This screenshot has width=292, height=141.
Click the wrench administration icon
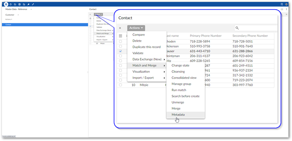tap(33, 4)
